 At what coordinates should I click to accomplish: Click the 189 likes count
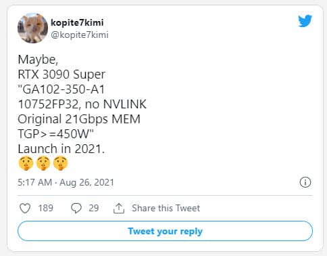pos(46,208)
